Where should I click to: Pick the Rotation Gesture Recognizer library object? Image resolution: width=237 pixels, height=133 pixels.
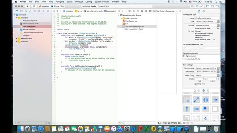click(206, 100)
